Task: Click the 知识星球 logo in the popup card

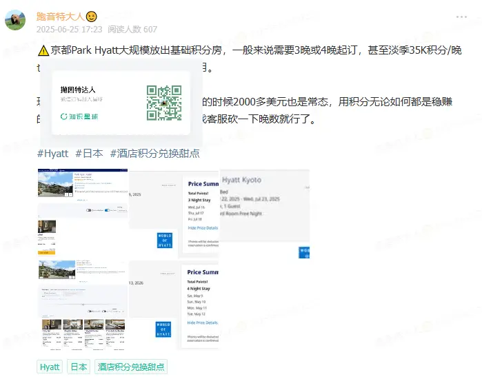Action: tap(79, 116)
